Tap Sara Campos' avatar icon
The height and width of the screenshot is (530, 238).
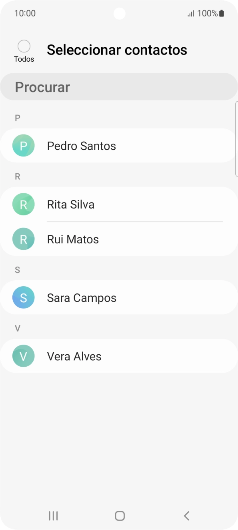23,297
